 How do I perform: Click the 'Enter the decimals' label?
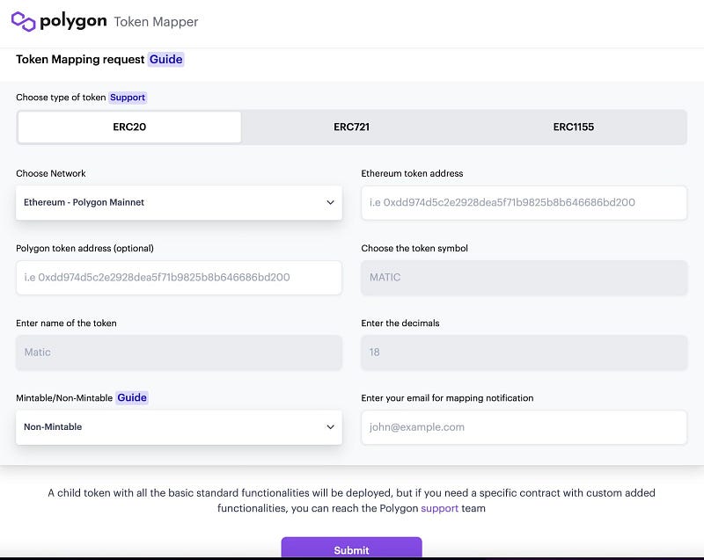point(400,324)
